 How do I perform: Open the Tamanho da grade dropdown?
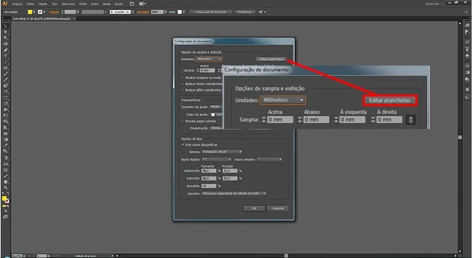click(x=216, y=107)
